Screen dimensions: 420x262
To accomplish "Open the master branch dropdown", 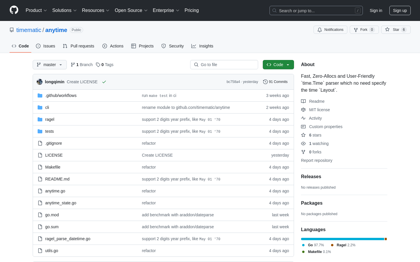I will pos(50,65).
